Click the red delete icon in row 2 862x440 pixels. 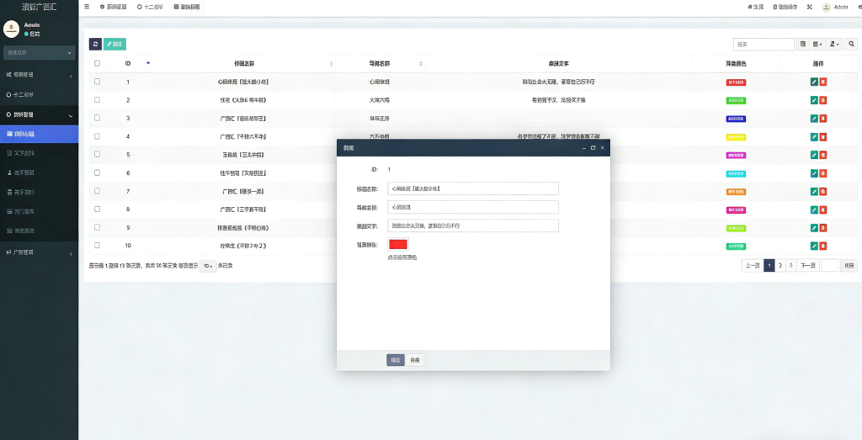point(823,100)
